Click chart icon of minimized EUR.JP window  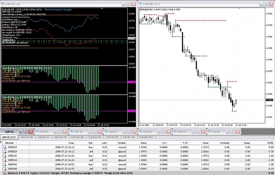click(x=209, y=132)
